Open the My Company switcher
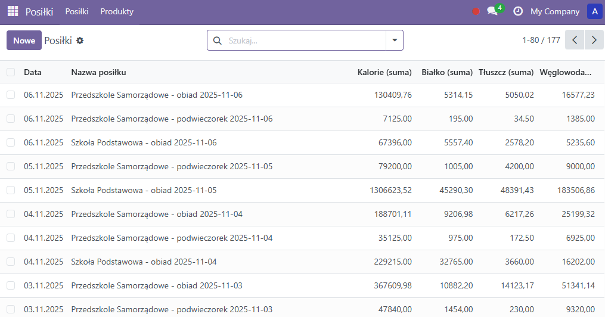The width and height of the screenshot is (605, 317). [554, 11]
